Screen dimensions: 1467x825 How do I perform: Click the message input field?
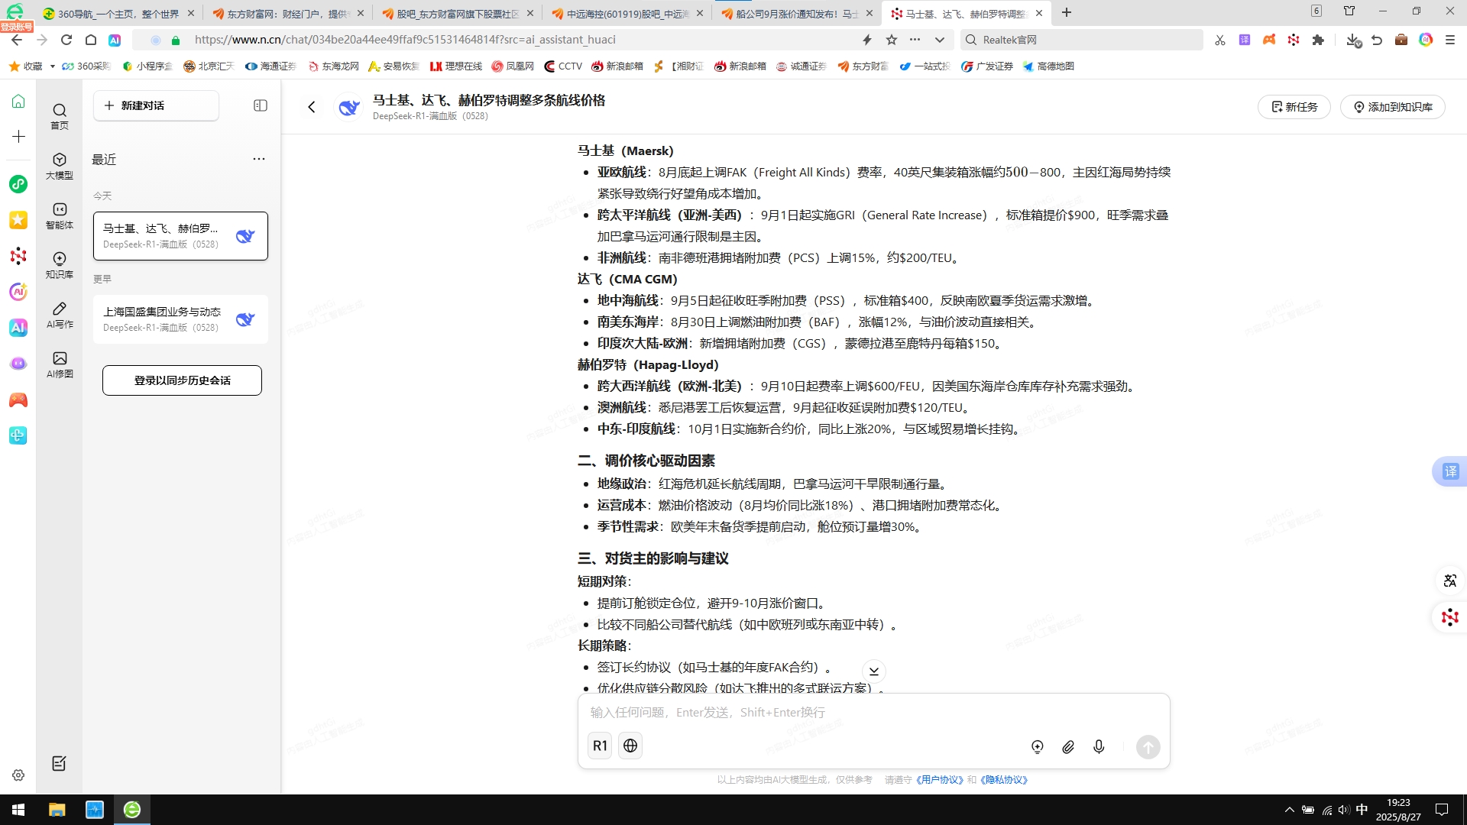[x=873, y=712]
